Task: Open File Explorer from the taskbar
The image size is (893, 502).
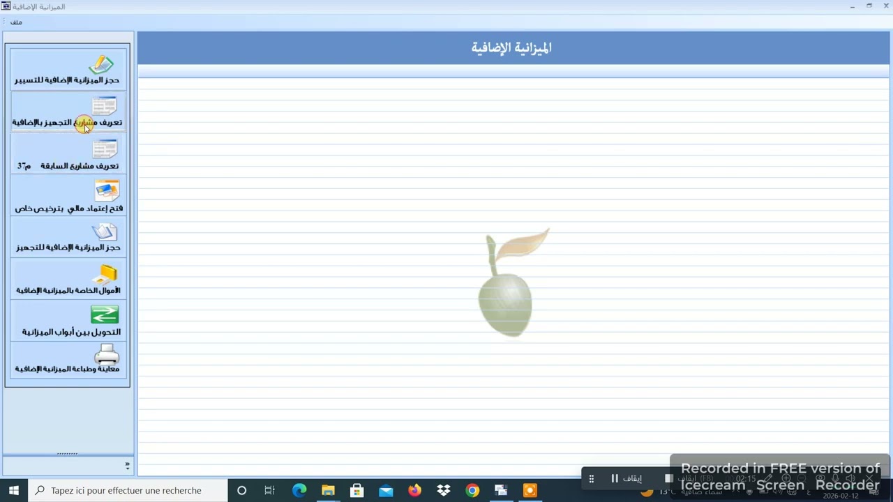Action: point(328,491)
